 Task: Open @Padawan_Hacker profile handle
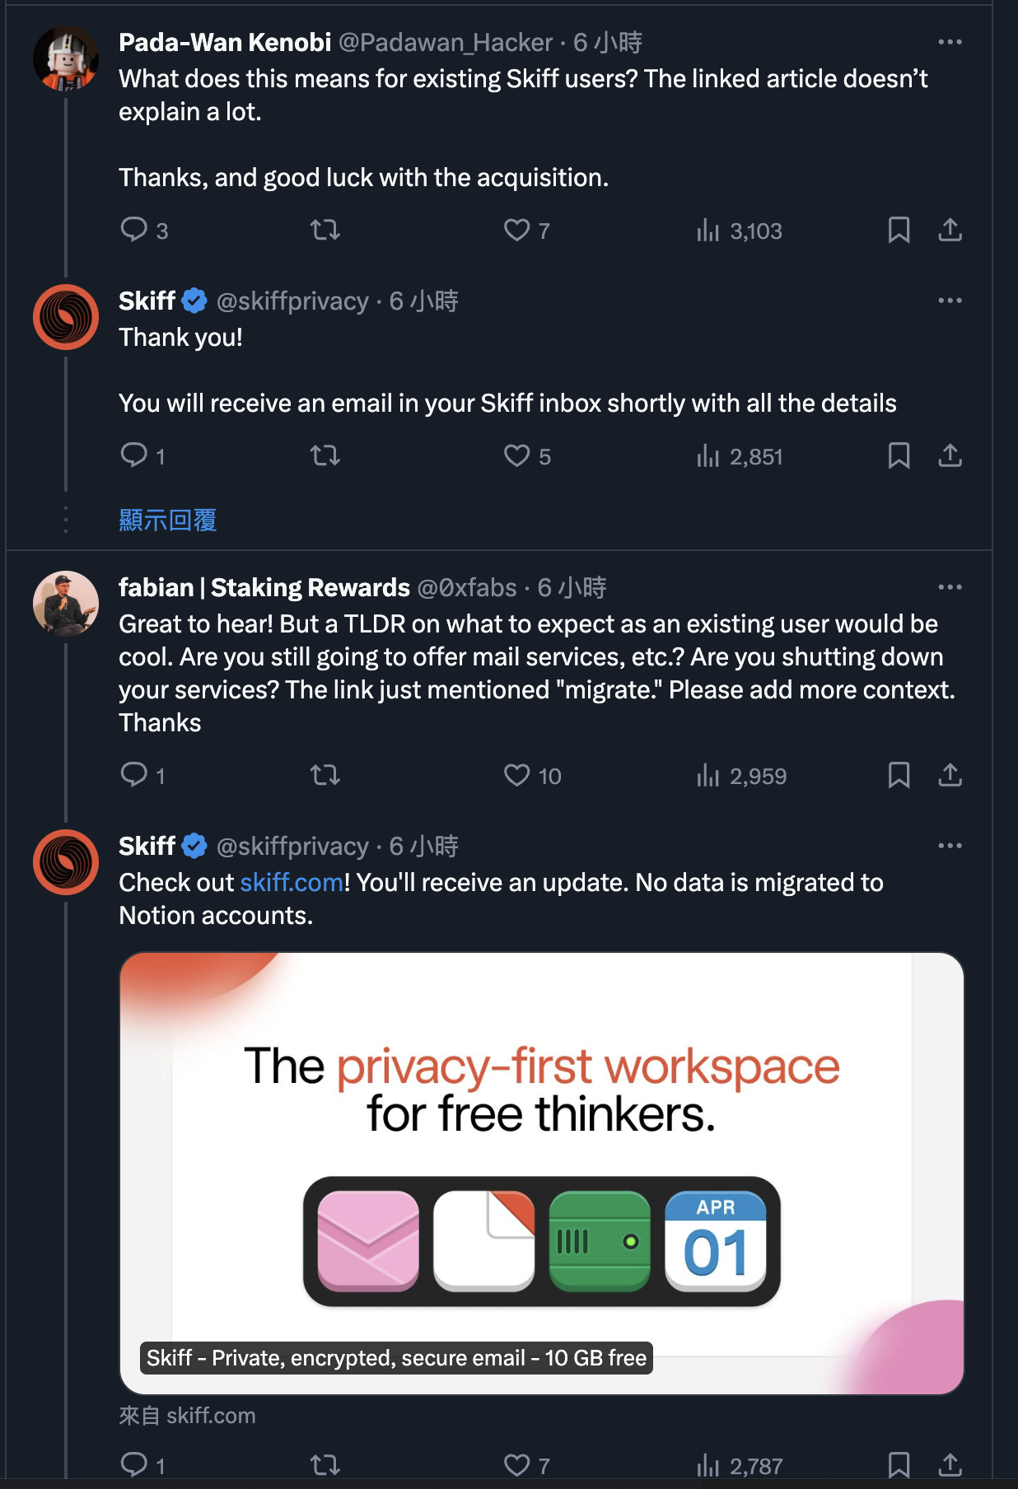(446, 43)
